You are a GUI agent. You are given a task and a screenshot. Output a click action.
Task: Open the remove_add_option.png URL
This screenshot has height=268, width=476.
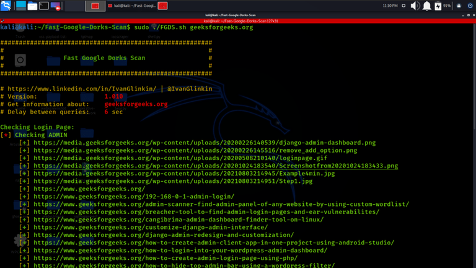click(x=195, y=150)
